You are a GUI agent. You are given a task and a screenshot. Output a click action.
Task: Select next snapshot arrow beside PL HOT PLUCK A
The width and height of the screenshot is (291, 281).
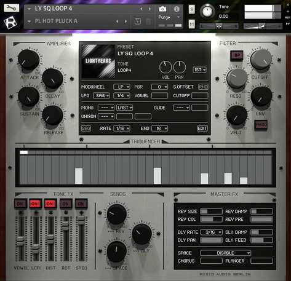click(126, 21)
